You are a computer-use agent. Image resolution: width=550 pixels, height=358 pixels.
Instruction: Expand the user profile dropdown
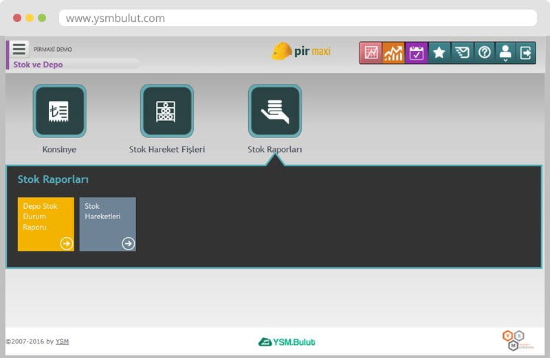(505, 53)
